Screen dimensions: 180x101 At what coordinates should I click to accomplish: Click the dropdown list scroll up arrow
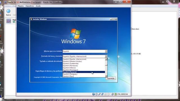pos(106,59)
